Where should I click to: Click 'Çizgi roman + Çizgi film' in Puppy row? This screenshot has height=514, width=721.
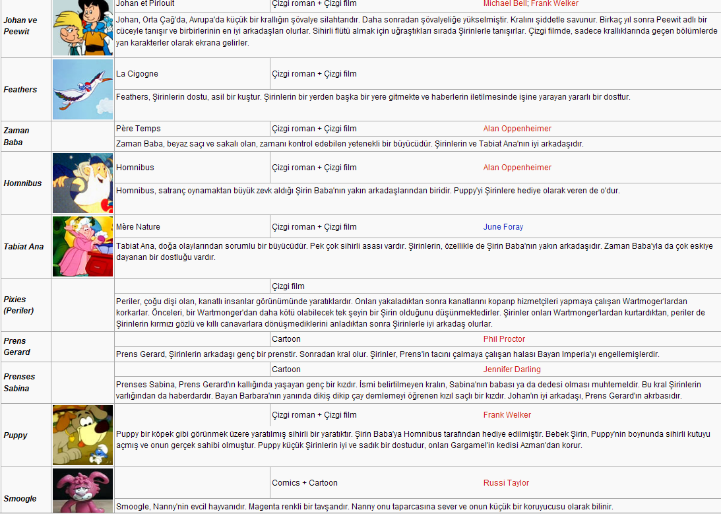coord(314,415)
